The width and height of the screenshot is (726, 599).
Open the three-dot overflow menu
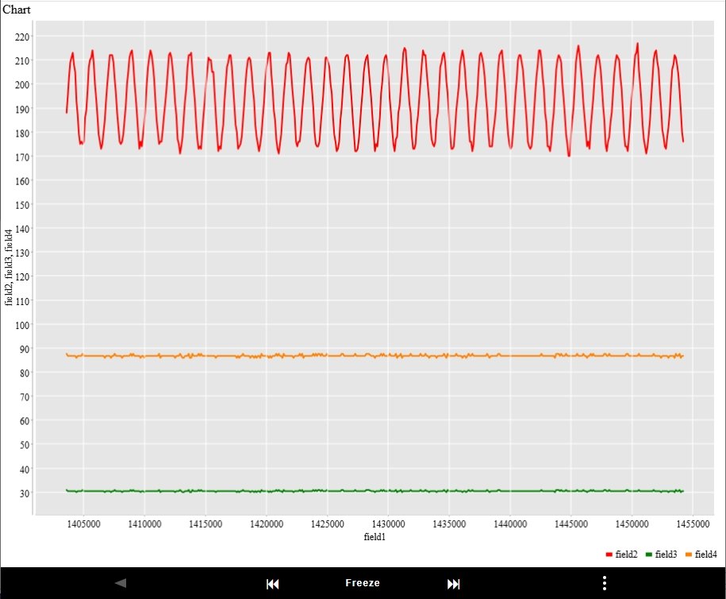605,583
